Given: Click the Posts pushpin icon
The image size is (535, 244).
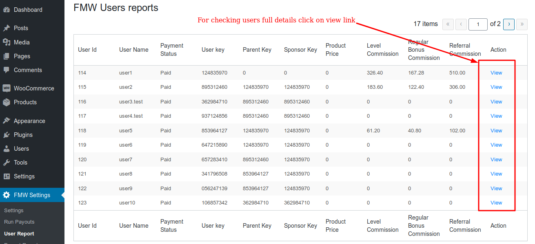Looking at the screenshot, I should 7,28.
